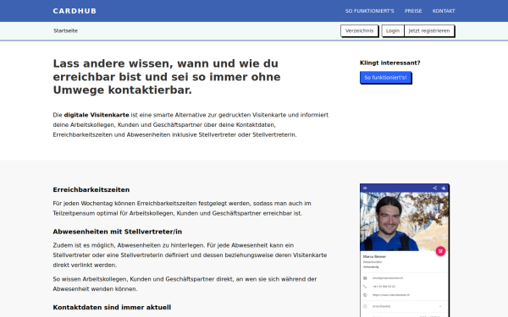Click the 'Erreichbarkeitszeiten' heading
Viewport: 508px width, 317px height.
click(91, 189)
